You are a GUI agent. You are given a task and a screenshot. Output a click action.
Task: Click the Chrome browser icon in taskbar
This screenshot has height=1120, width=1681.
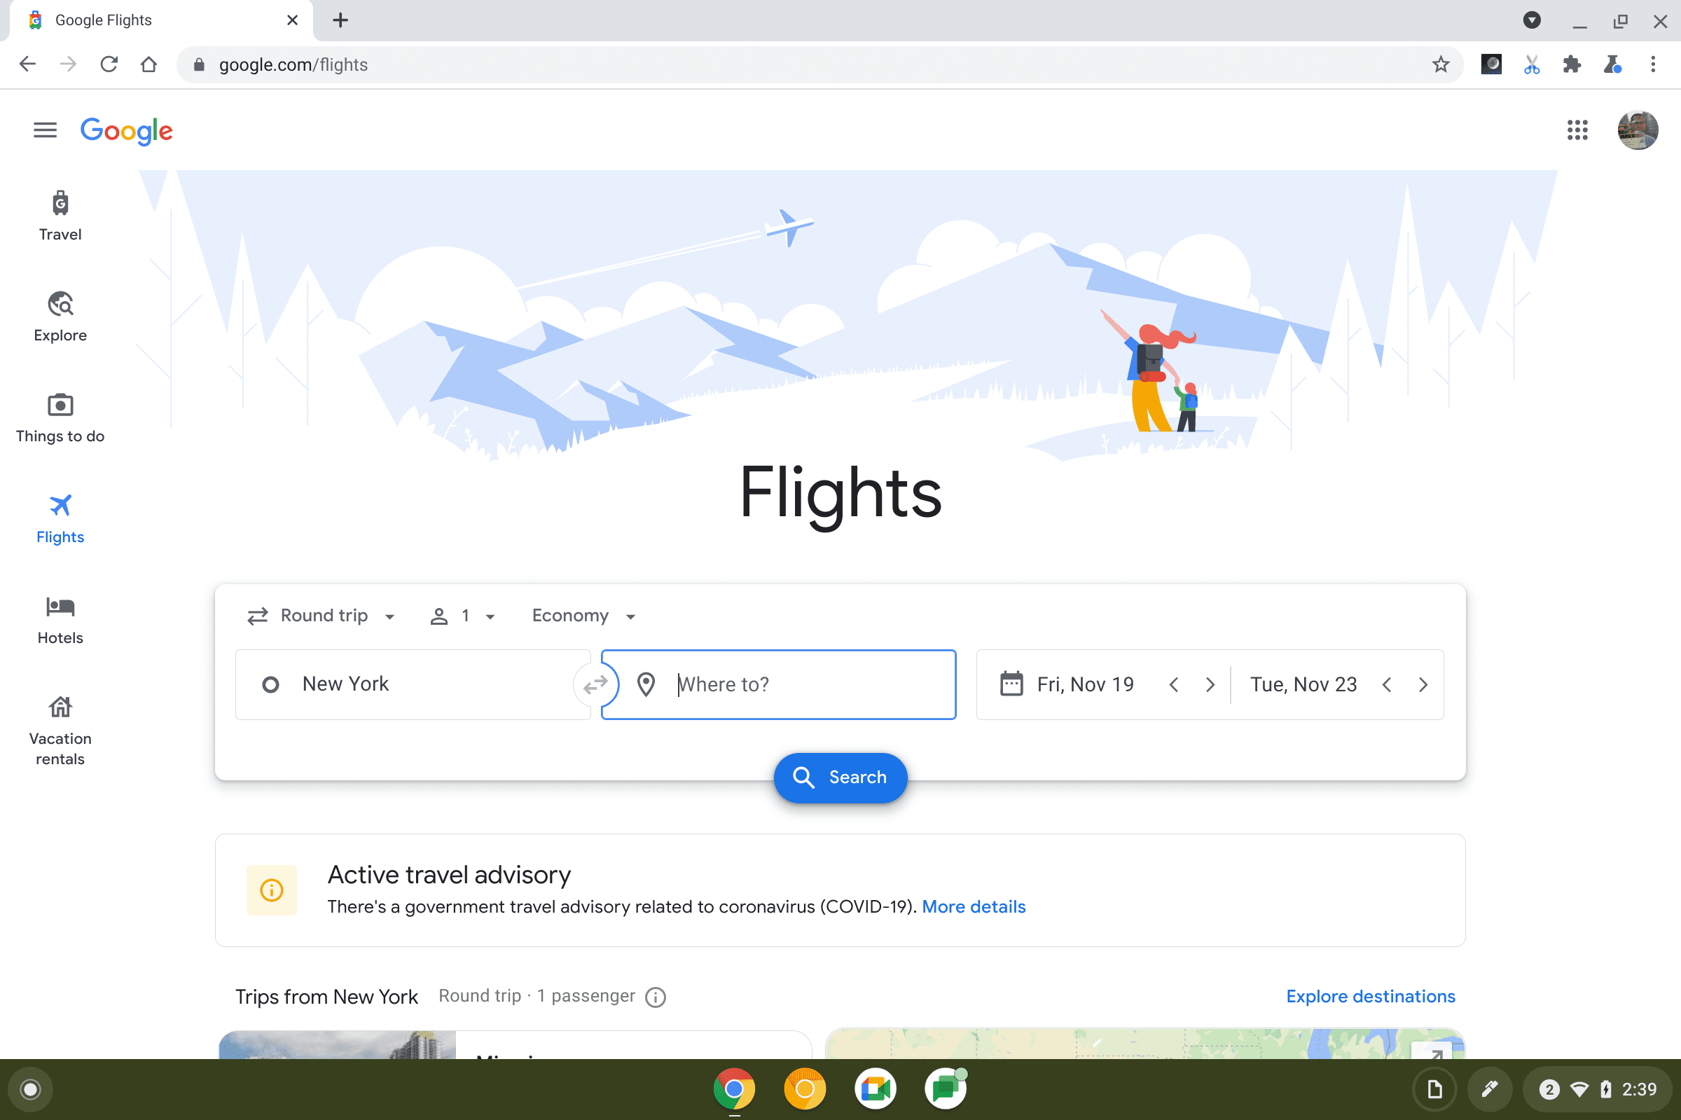[736, 1088]
